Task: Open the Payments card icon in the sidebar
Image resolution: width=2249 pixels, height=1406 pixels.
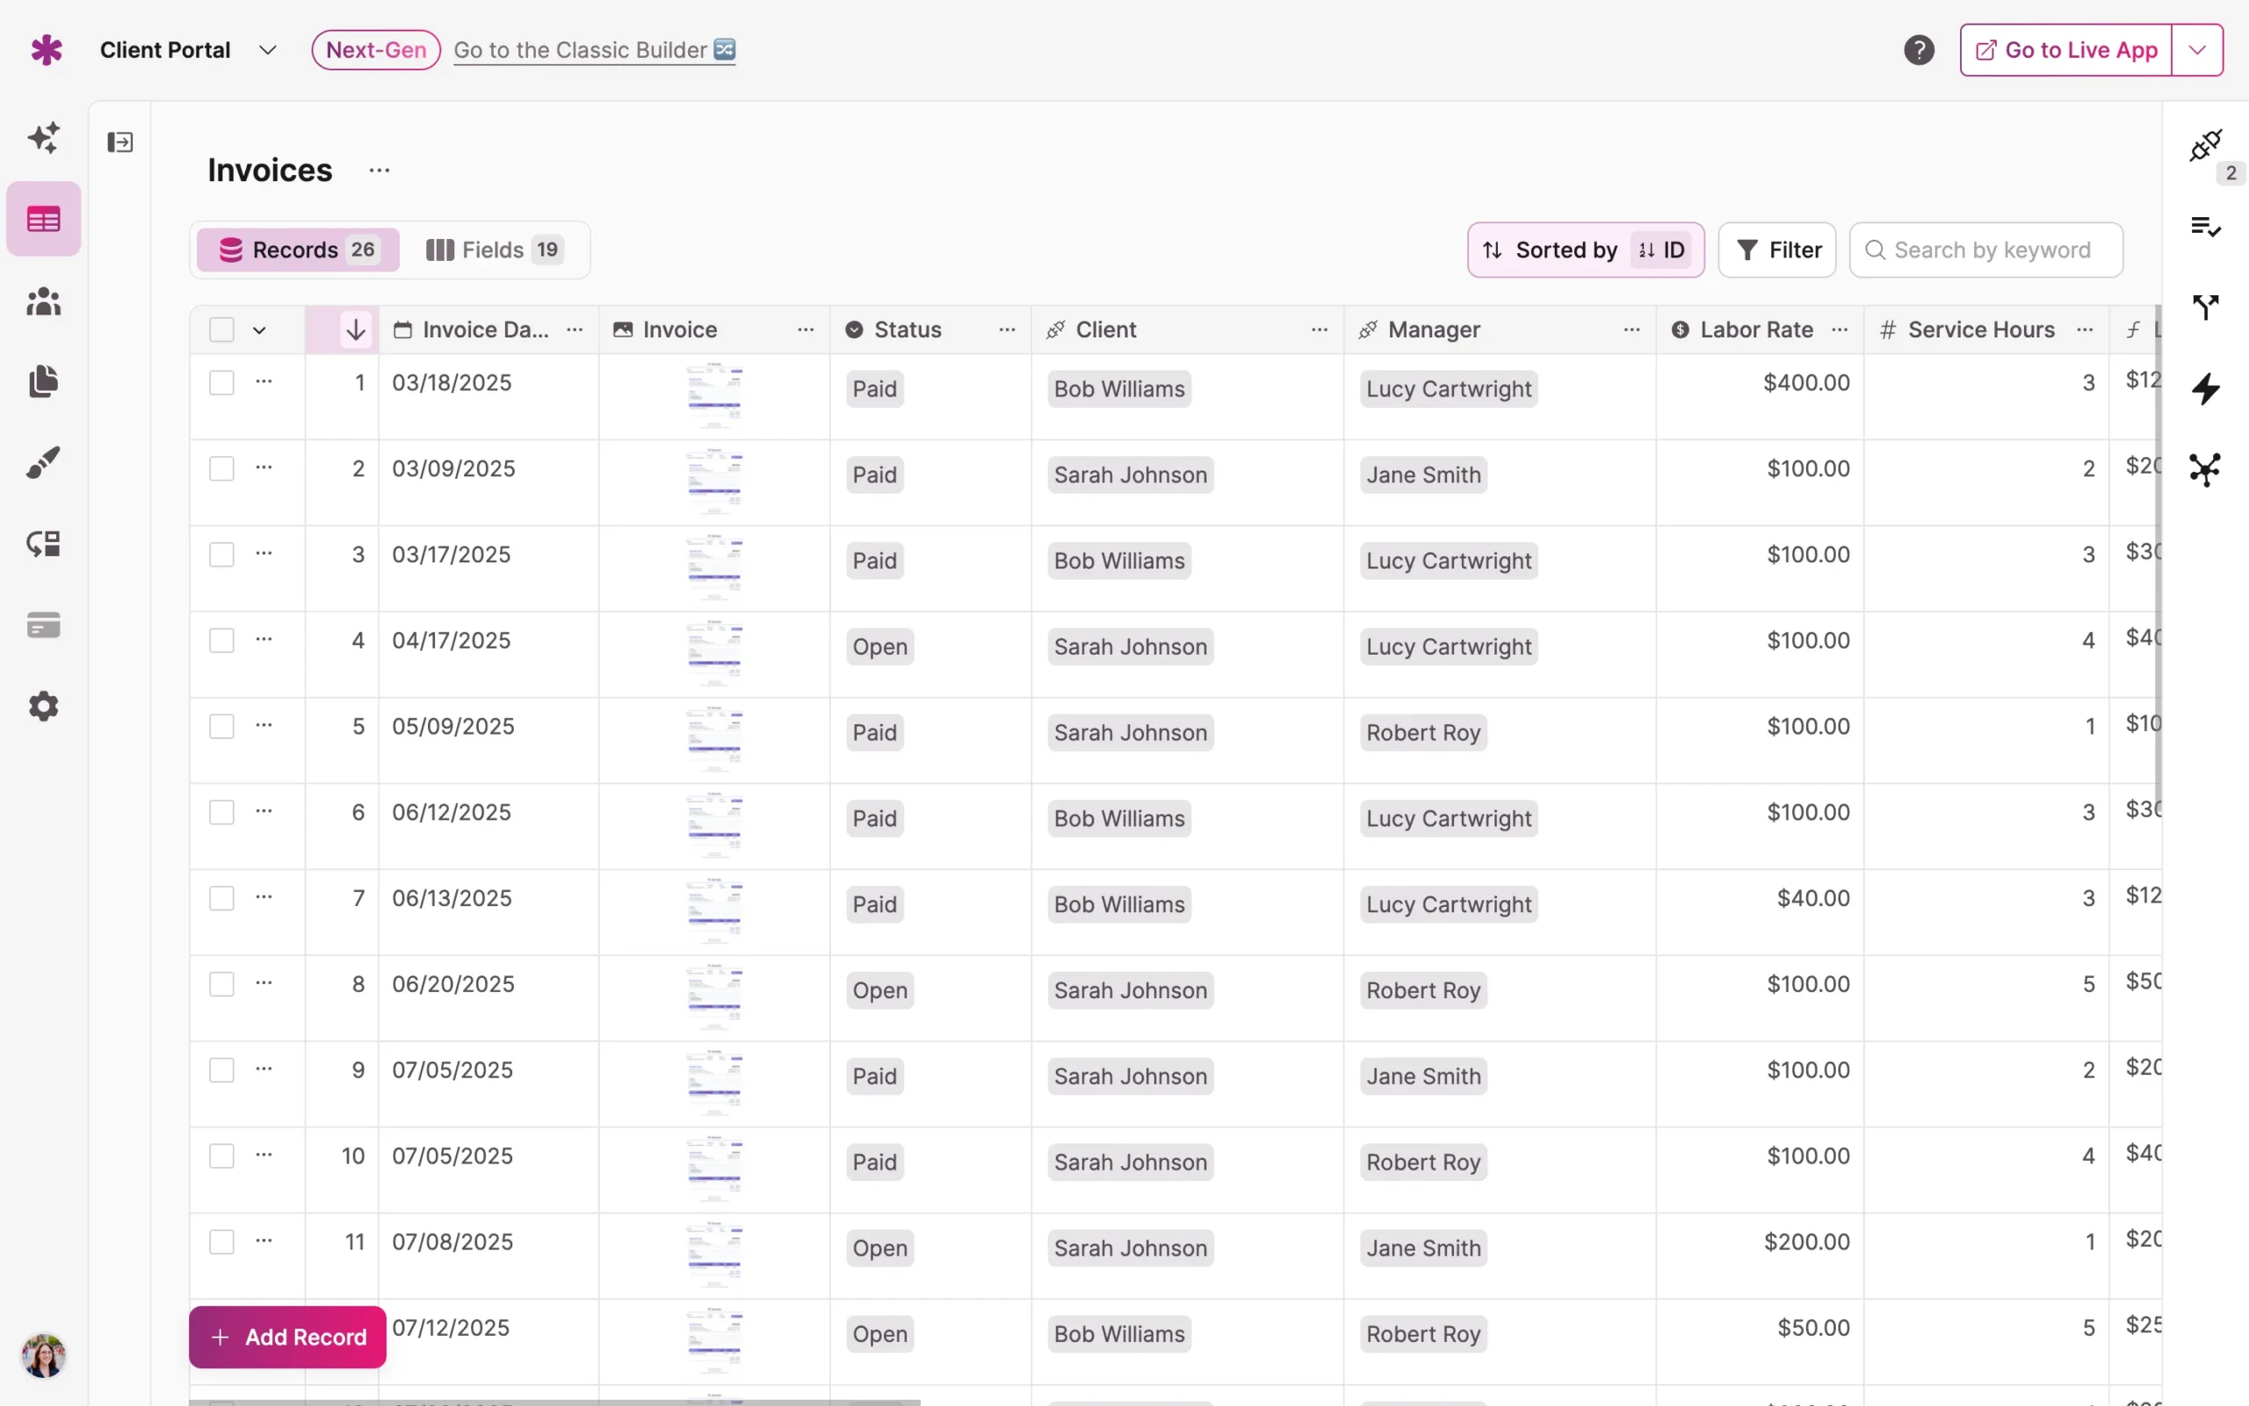Action: pyautogui.click(x=43, y=625)
